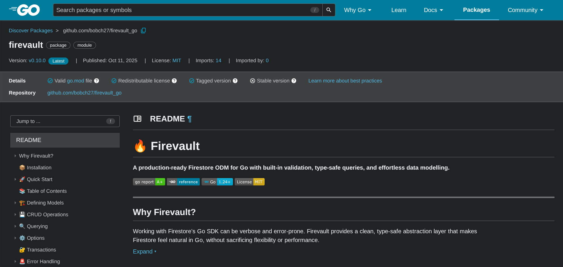Click the help icon beside Stable version

click(x=294, y=81)
